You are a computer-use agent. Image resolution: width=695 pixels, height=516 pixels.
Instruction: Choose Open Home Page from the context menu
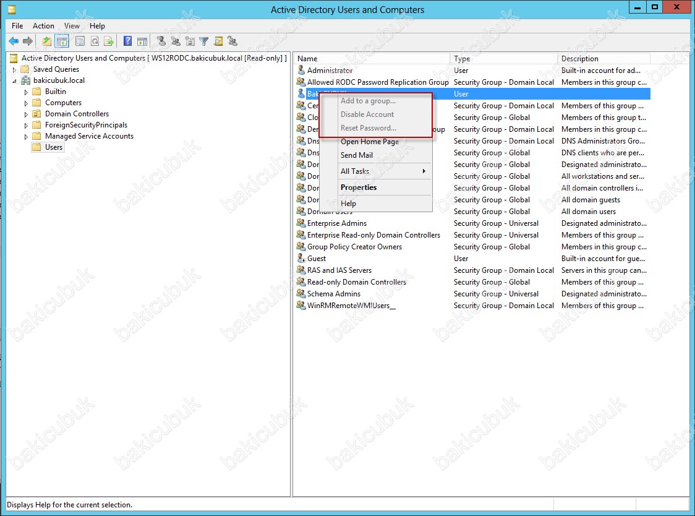[376, 142]
